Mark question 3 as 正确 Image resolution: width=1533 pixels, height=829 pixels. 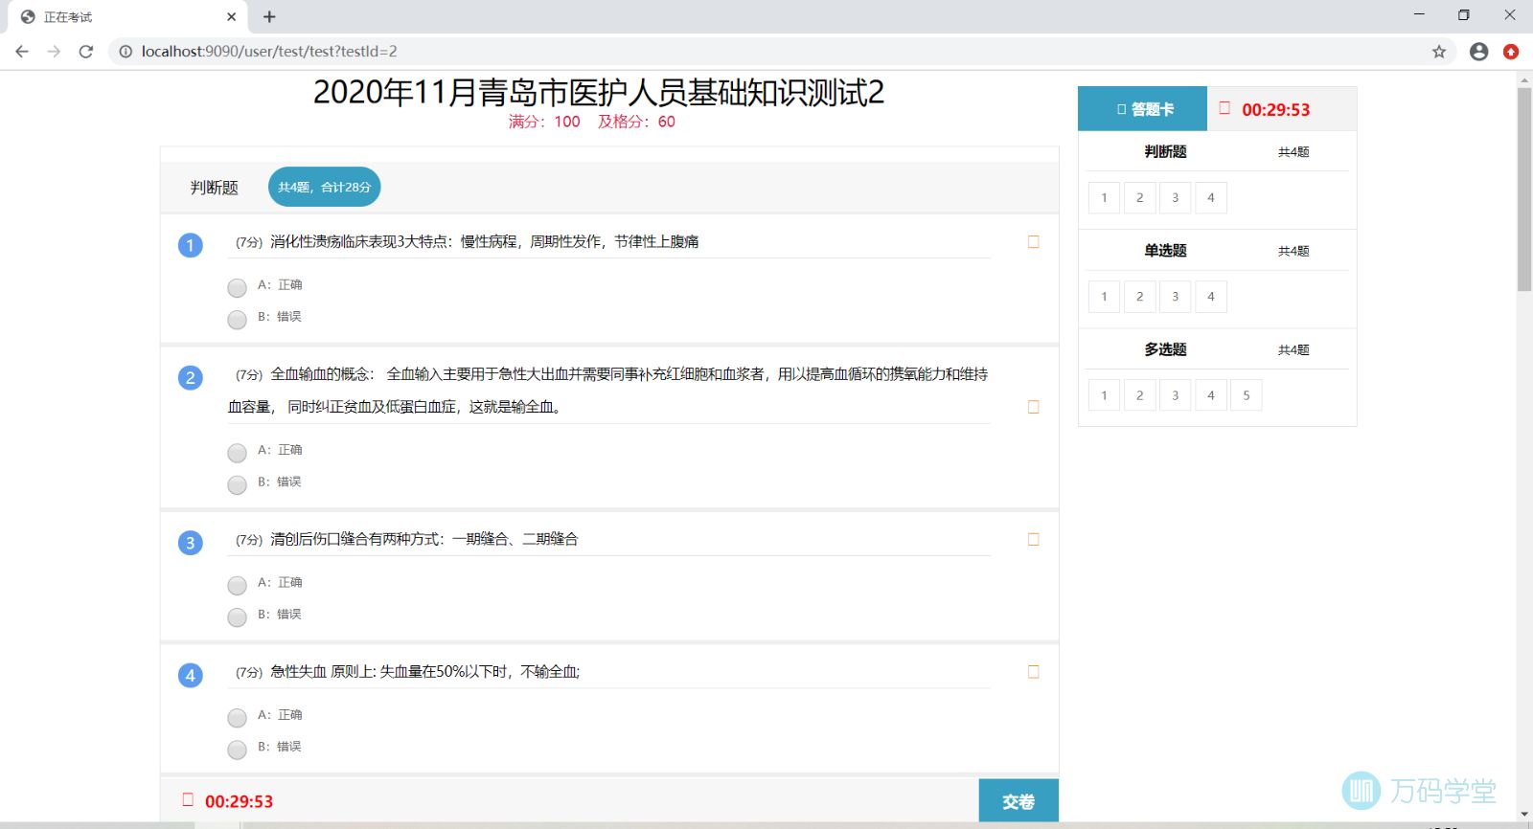point(237,585)
